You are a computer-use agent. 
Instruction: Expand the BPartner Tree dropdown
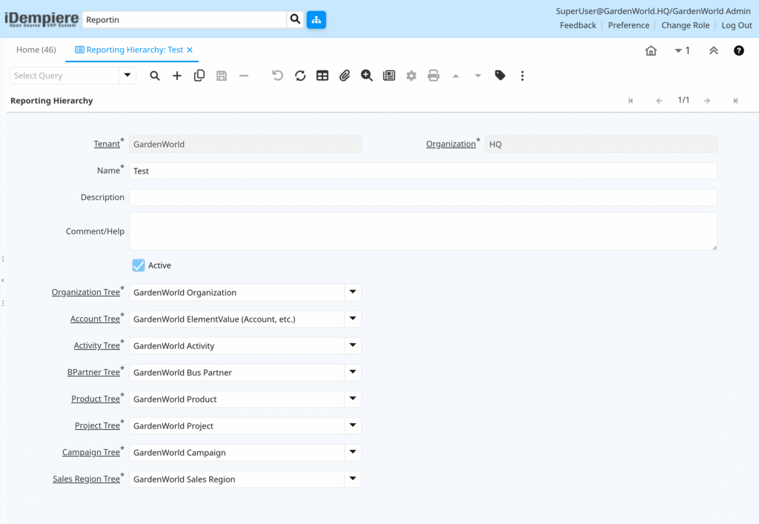click(x=353, y=372)
